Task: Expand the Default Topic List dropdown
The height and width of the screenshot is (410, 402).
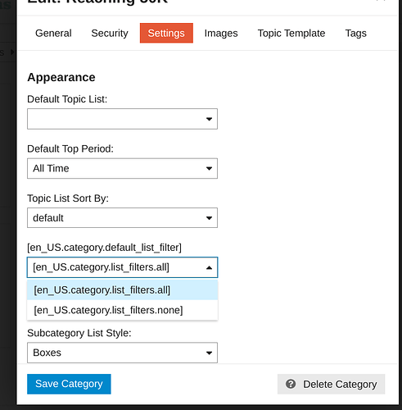Action: pyautogui.click(x=122, y=119)
